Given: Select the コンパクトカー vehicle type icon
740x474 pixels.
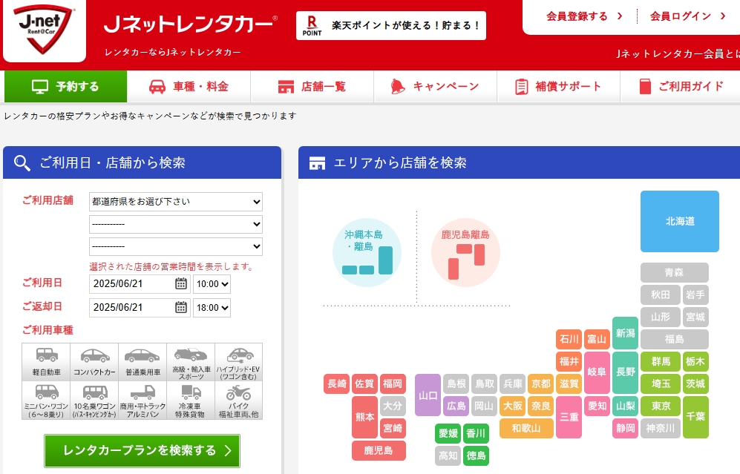Looking at the screenshot, I should 94,362.
